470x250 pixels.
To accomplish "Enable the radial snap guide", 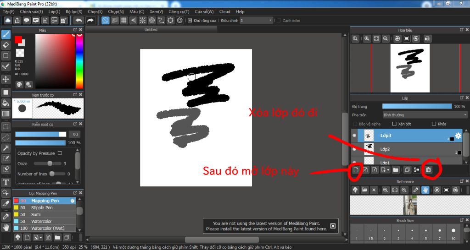I will click(142, 20).
